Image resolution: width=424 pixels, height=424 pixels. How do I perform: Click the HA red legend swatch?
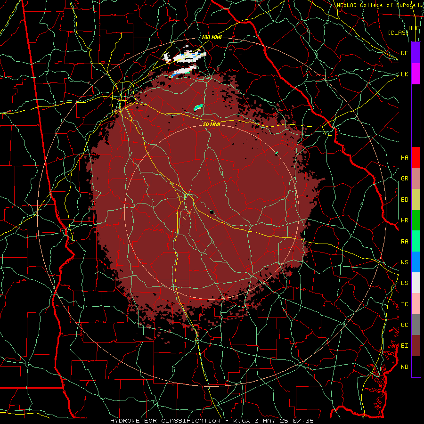[416, 157]
